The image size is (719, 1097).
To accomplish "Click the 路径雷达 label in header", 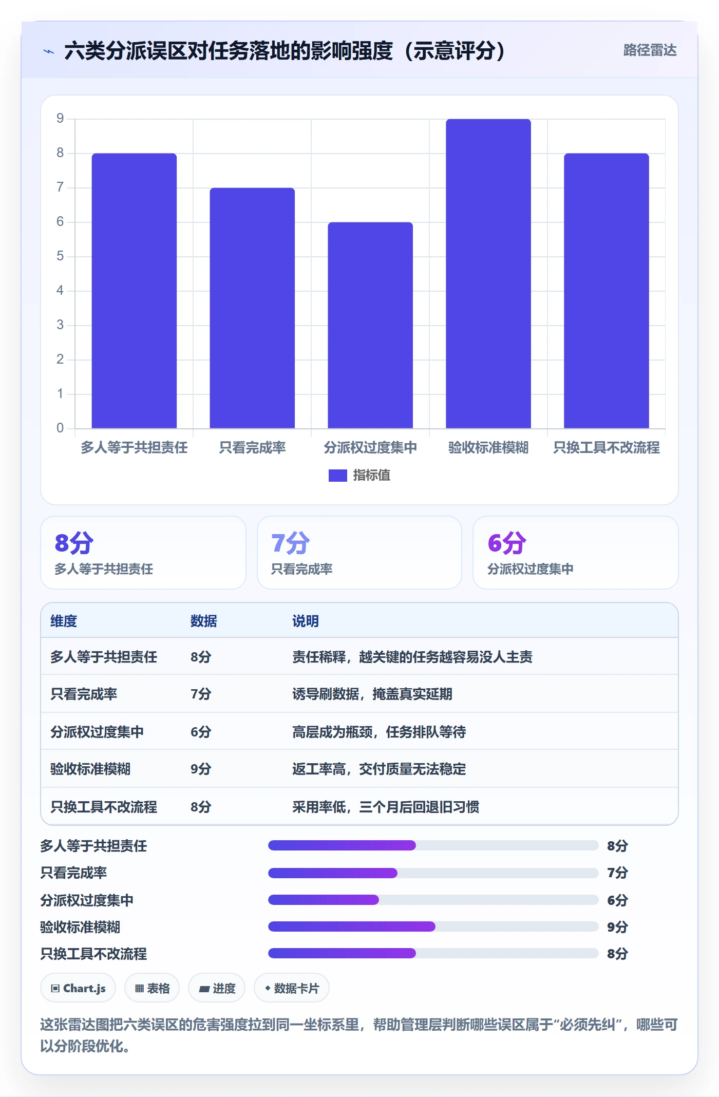I will tap(650, 50).
